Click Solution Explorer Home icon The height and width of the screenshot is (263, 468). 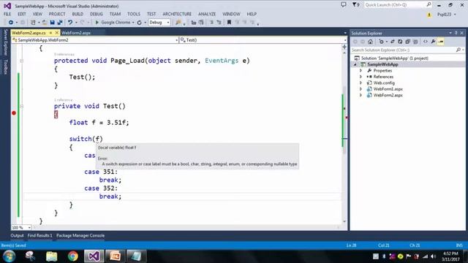tap(370, 42)
